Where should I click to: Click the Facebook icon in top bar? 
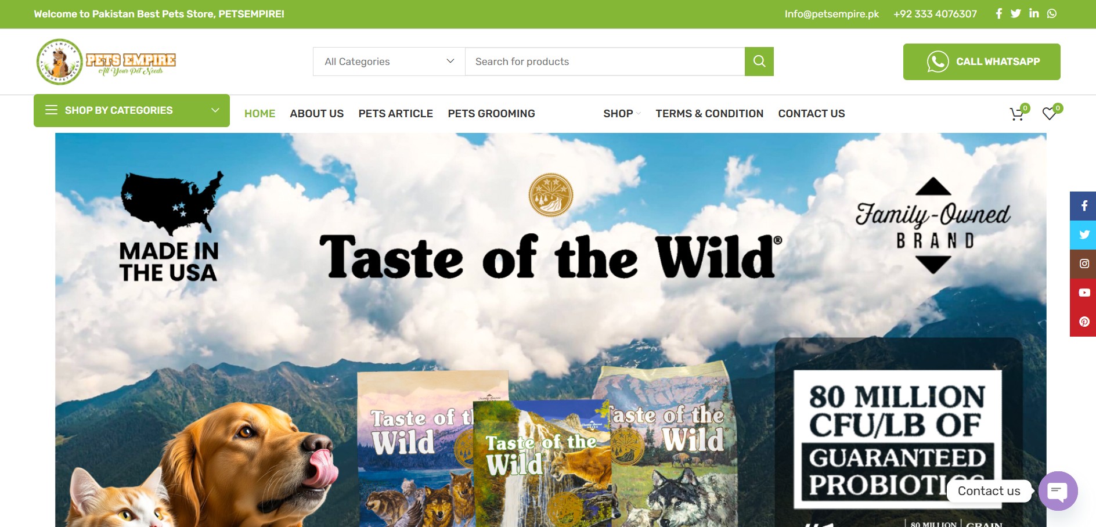tap(998, 13)
